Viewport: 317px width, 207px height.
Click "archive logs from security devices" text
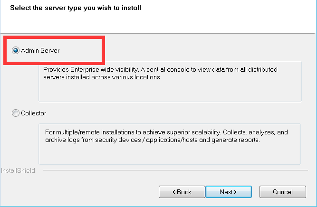click(x=153, y=140)
